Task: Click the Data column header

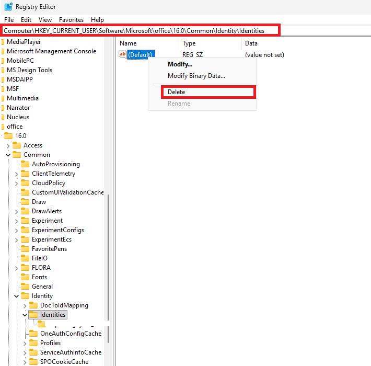Action: (x=251, y=43)
